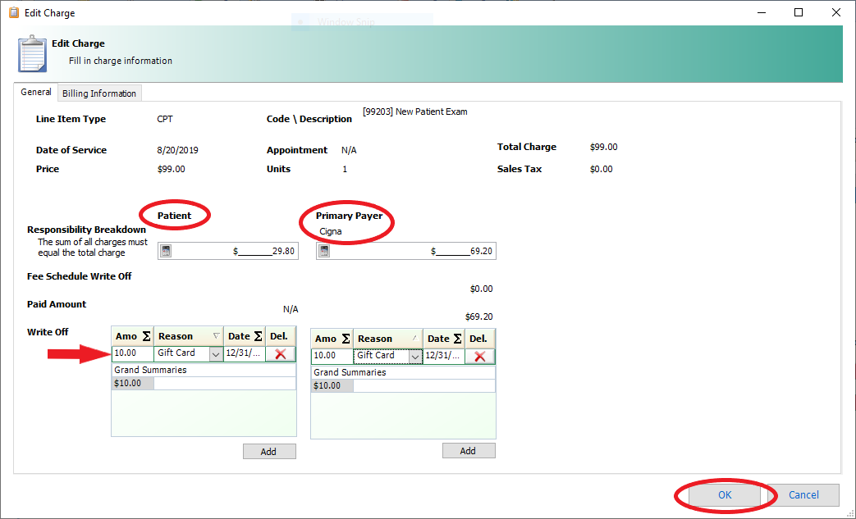Click the Patient responsibility amount field $29.80

[x=228, y=251]
